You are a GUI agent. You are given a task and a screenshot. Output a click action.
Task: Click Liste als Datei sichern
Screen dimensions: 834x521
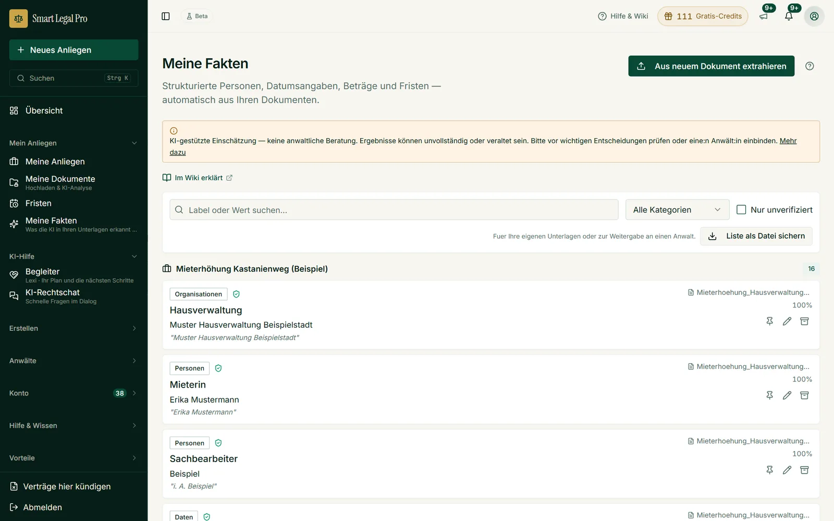(756, 236)
